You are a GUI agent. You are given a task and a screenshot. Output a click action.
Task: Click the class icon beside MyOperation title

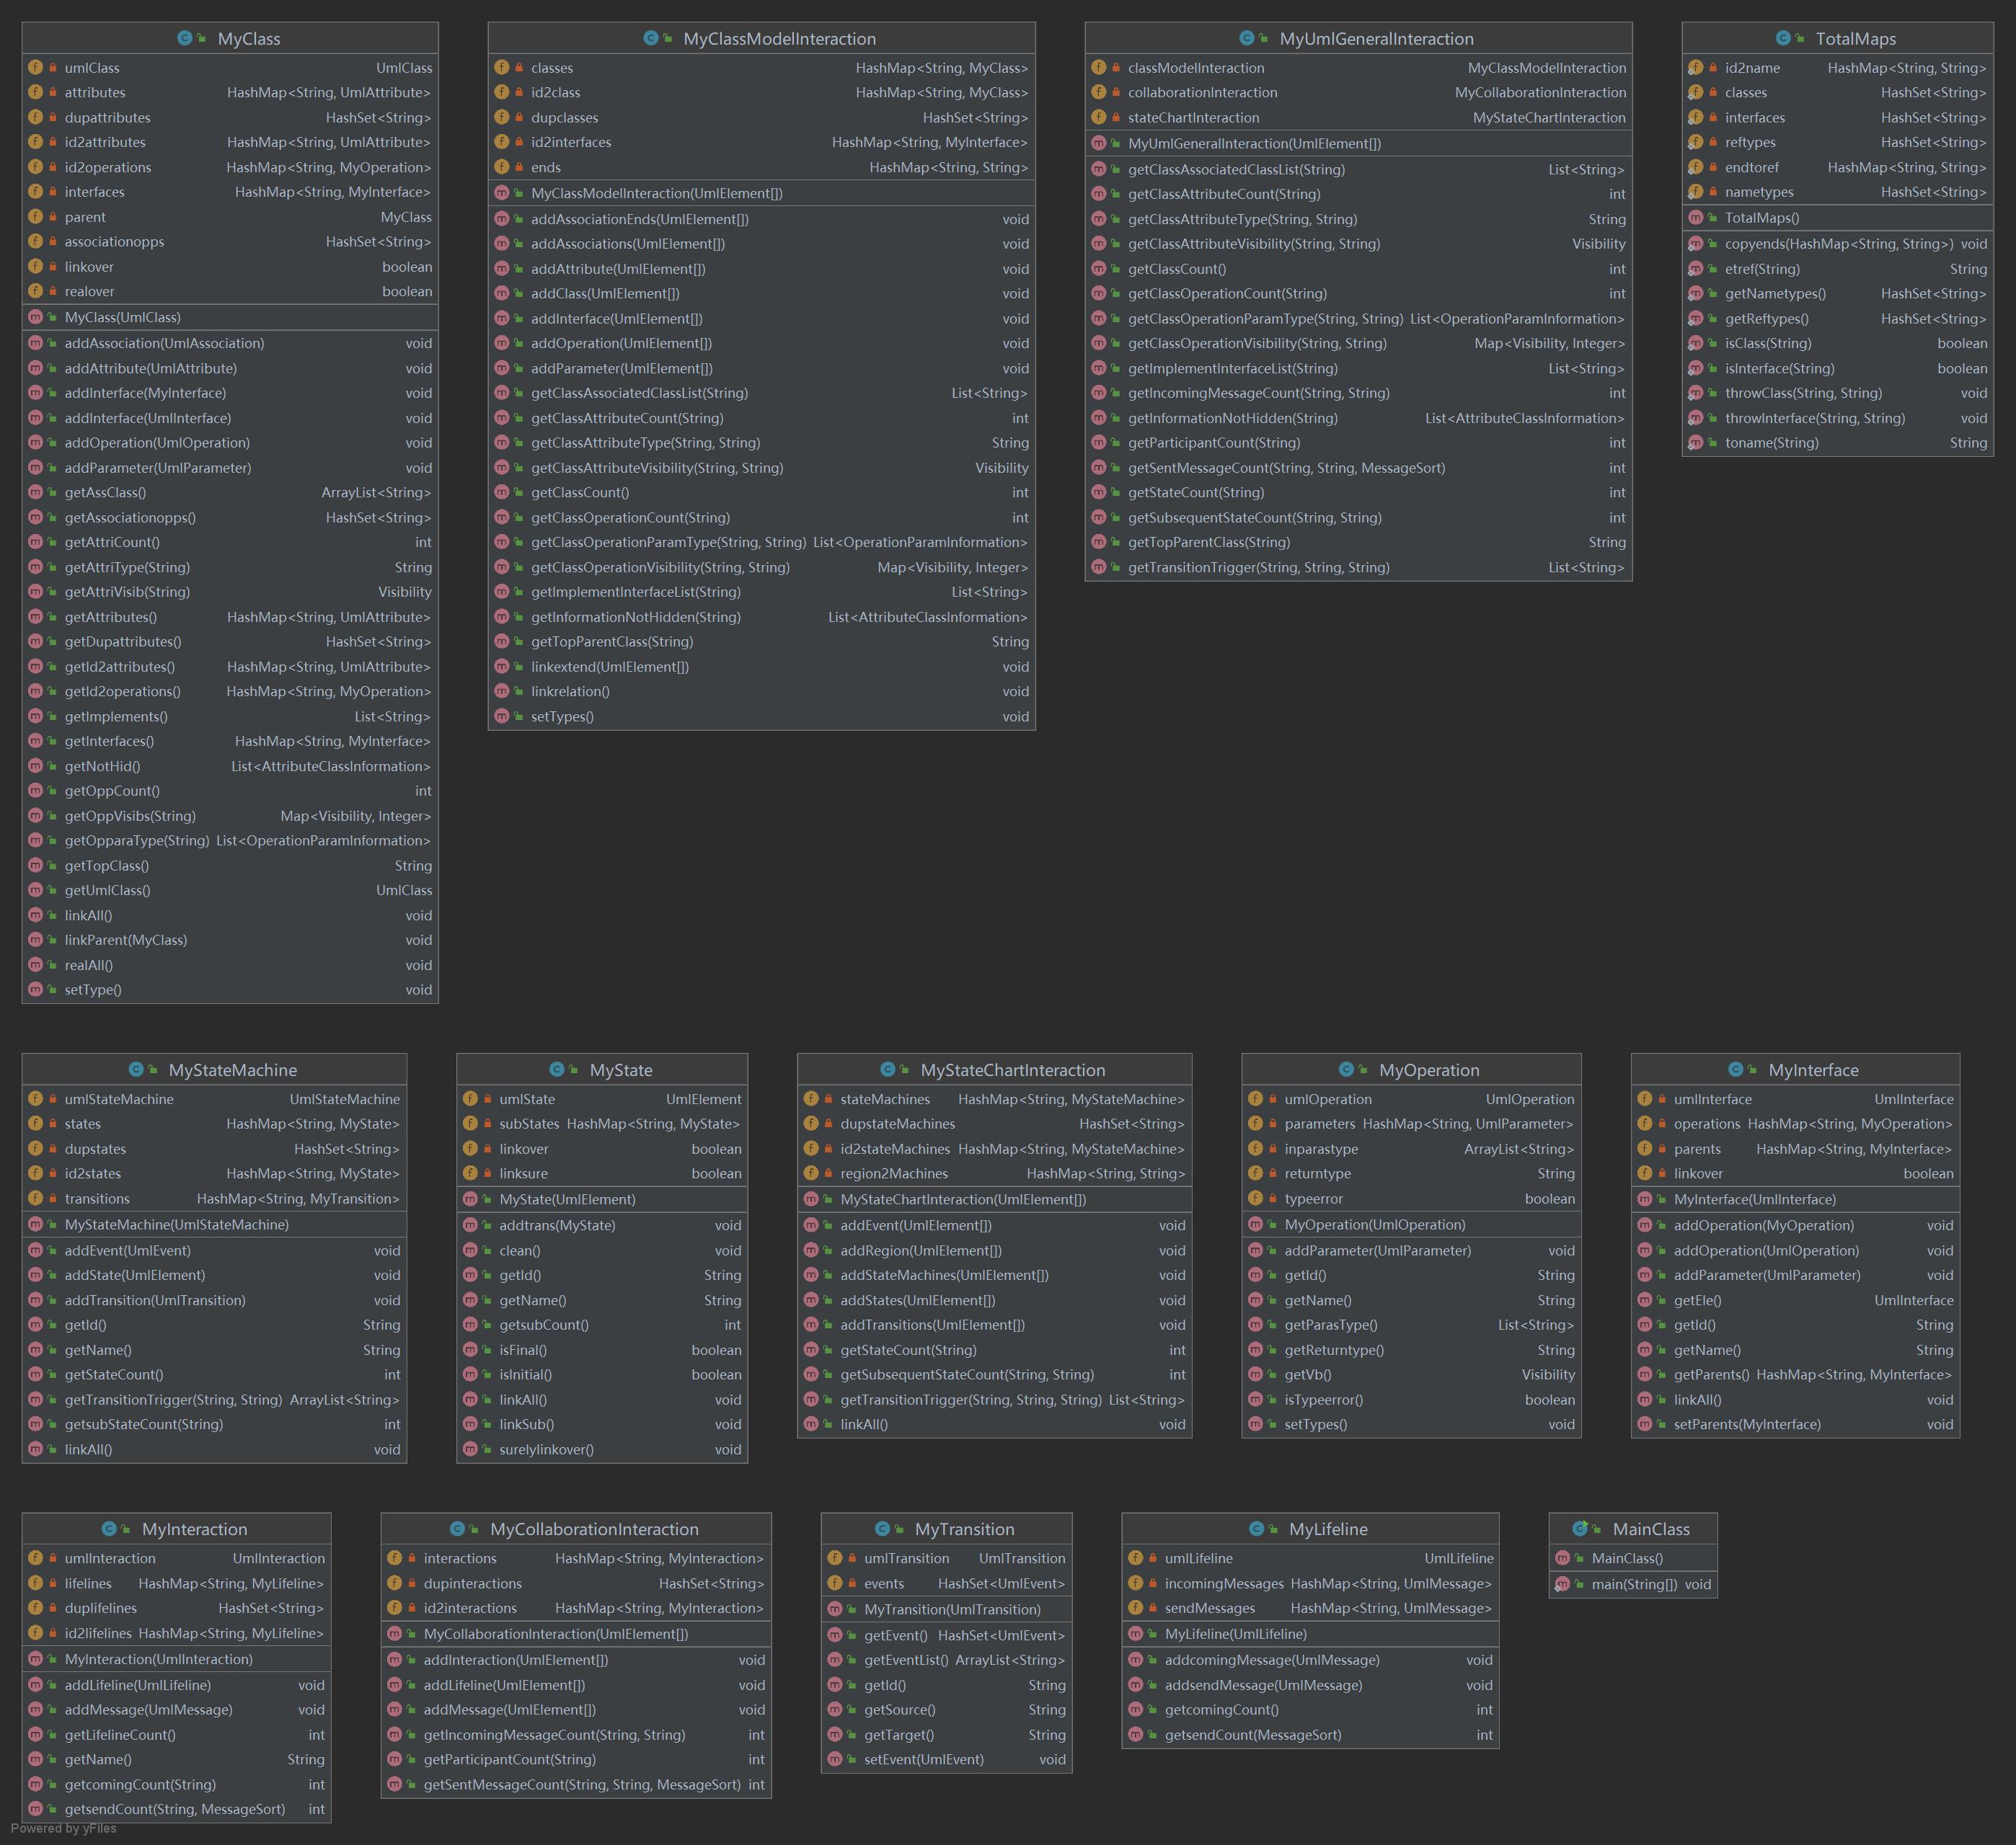[x=1346, y=1070]
